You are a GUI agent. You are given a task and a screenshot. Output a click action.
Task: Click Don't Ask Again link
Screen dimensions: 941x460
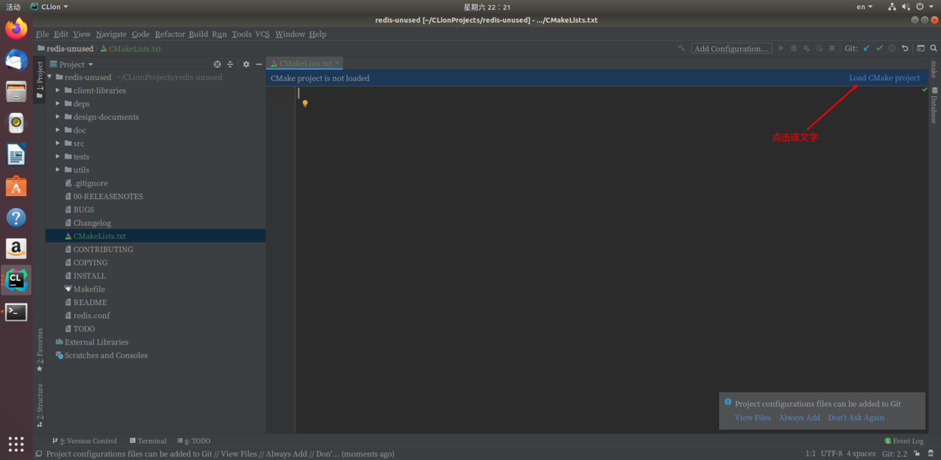point(856,417)
